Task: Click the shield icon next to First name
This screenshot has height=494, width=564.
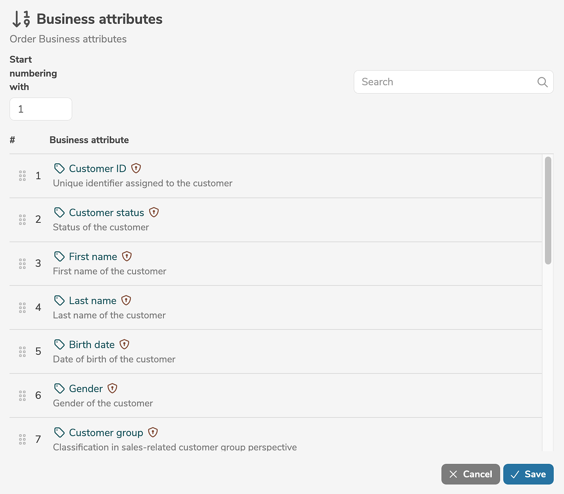Action: [x=127, y=257]
